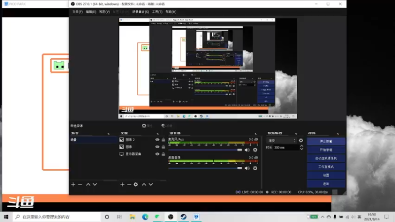Click the 停止推流 stop streaming button

click(326, 141)
